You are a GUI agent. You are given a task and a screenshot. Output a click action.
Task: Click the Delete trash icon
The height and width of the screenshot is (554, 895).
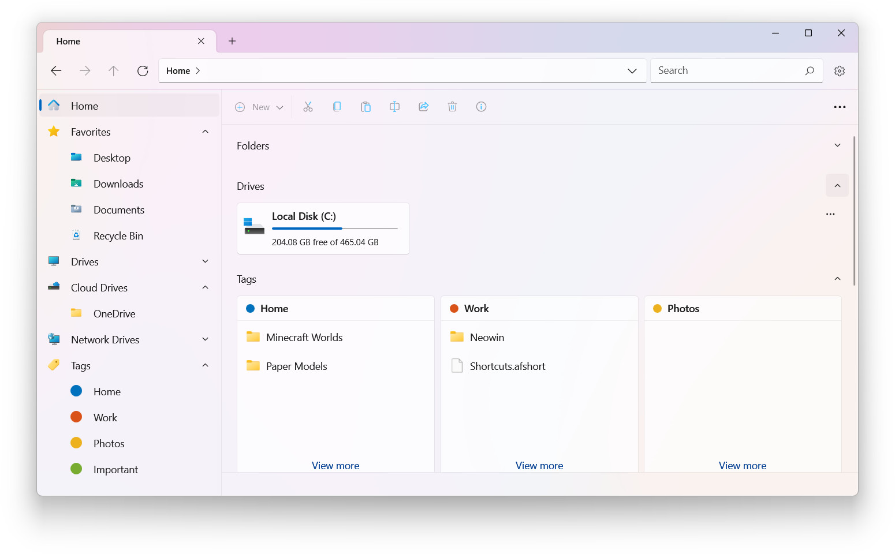click(452, 107)
